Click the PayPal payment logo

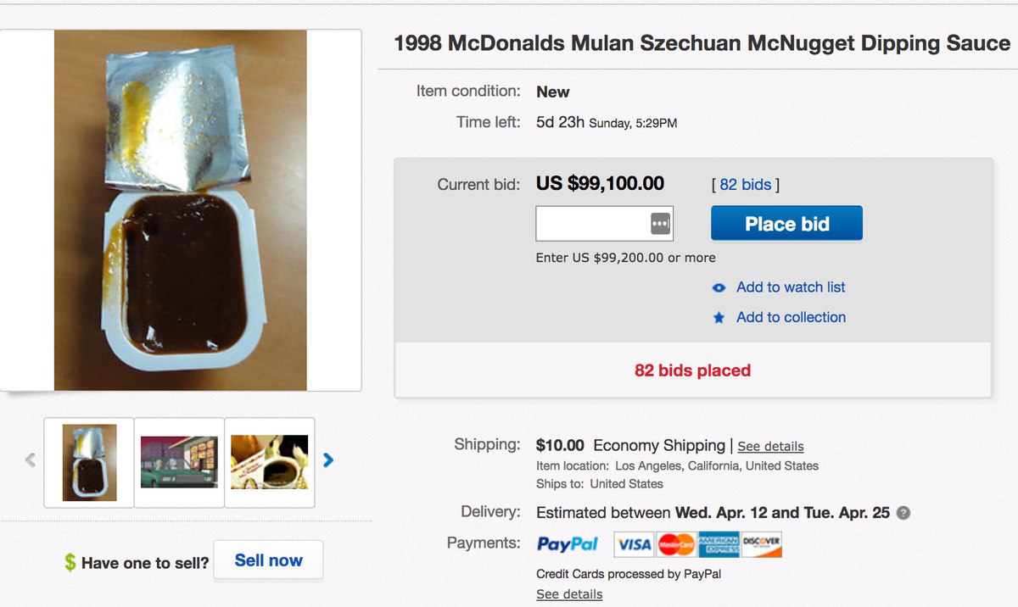tap(568, 544)
